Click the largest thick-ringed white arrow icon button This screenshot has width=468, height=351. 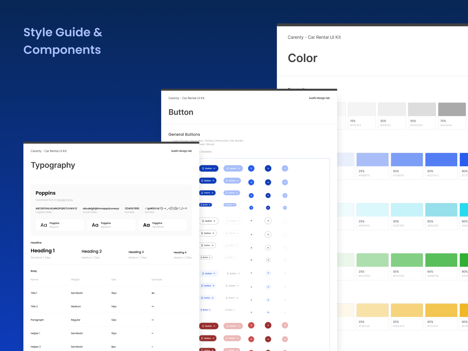pos(268,221)
